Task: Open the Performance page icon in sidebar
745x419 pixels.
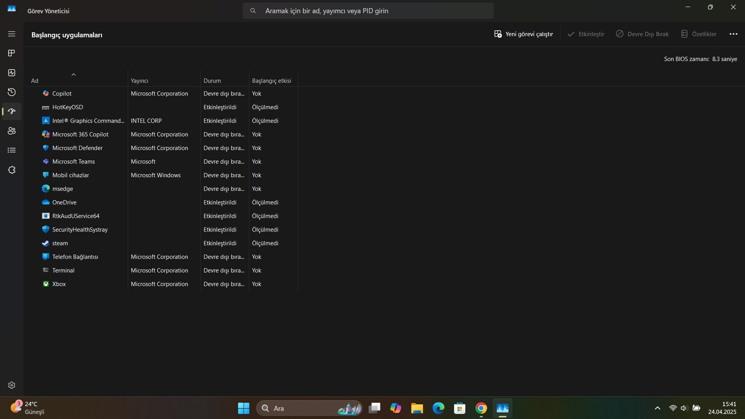Action: (12, 73)
